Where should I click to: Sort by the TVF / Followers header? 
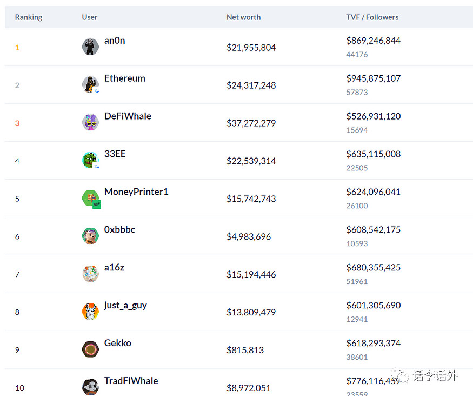pyautogui.click(x=372, y=17)
